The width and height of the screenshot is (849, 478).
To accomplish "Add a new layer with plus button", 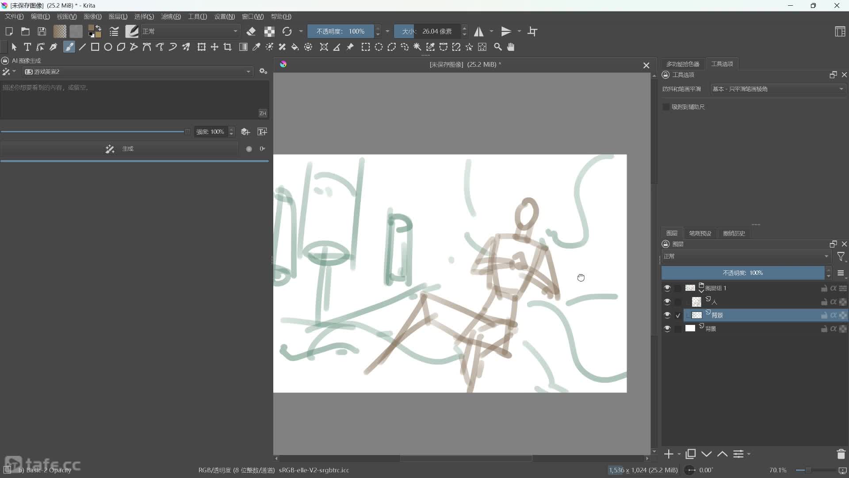I will pos(669,454).
